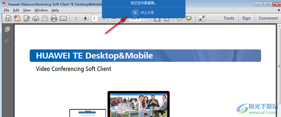Screen dimensions: 281x117
Task: Click the vertical scrollbar thumb
Action: tap(279, 66)
